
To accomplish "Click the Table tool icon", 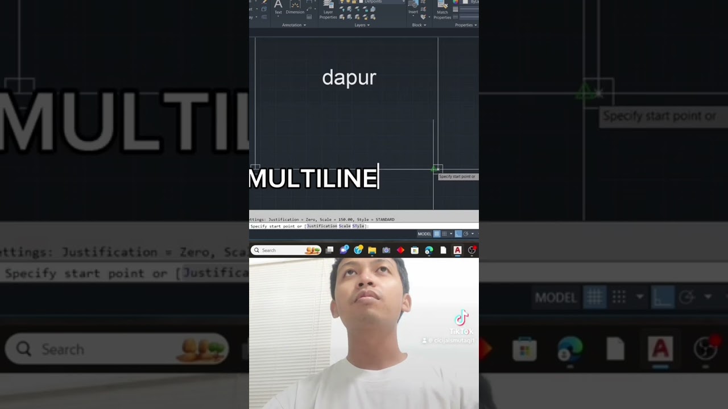I will (309, 17).
